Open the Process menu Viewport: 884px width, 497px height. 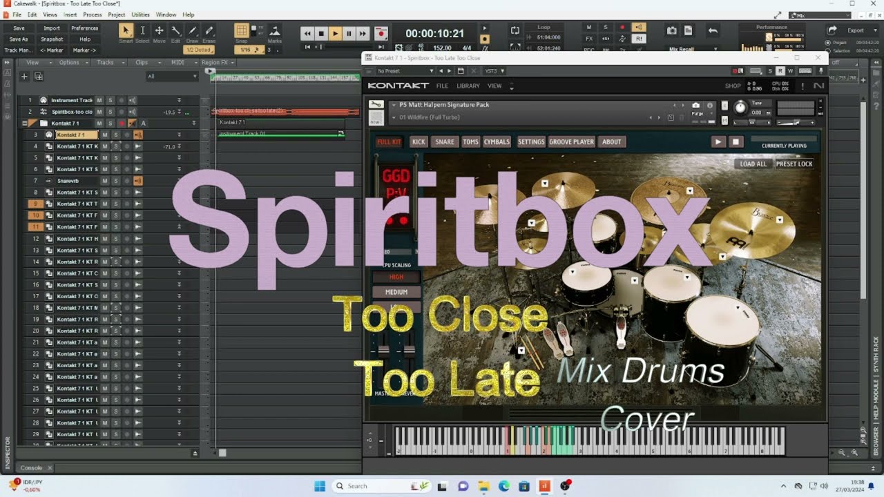[x=93, y=14]
